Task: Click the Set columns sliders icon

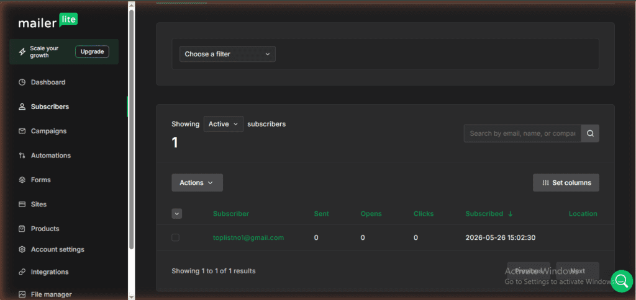Action: (x=545, y=183)
